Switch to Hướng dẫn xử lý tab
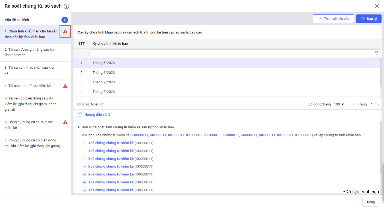384x209 pixels. pyautogui.click(x=94, y=115)
